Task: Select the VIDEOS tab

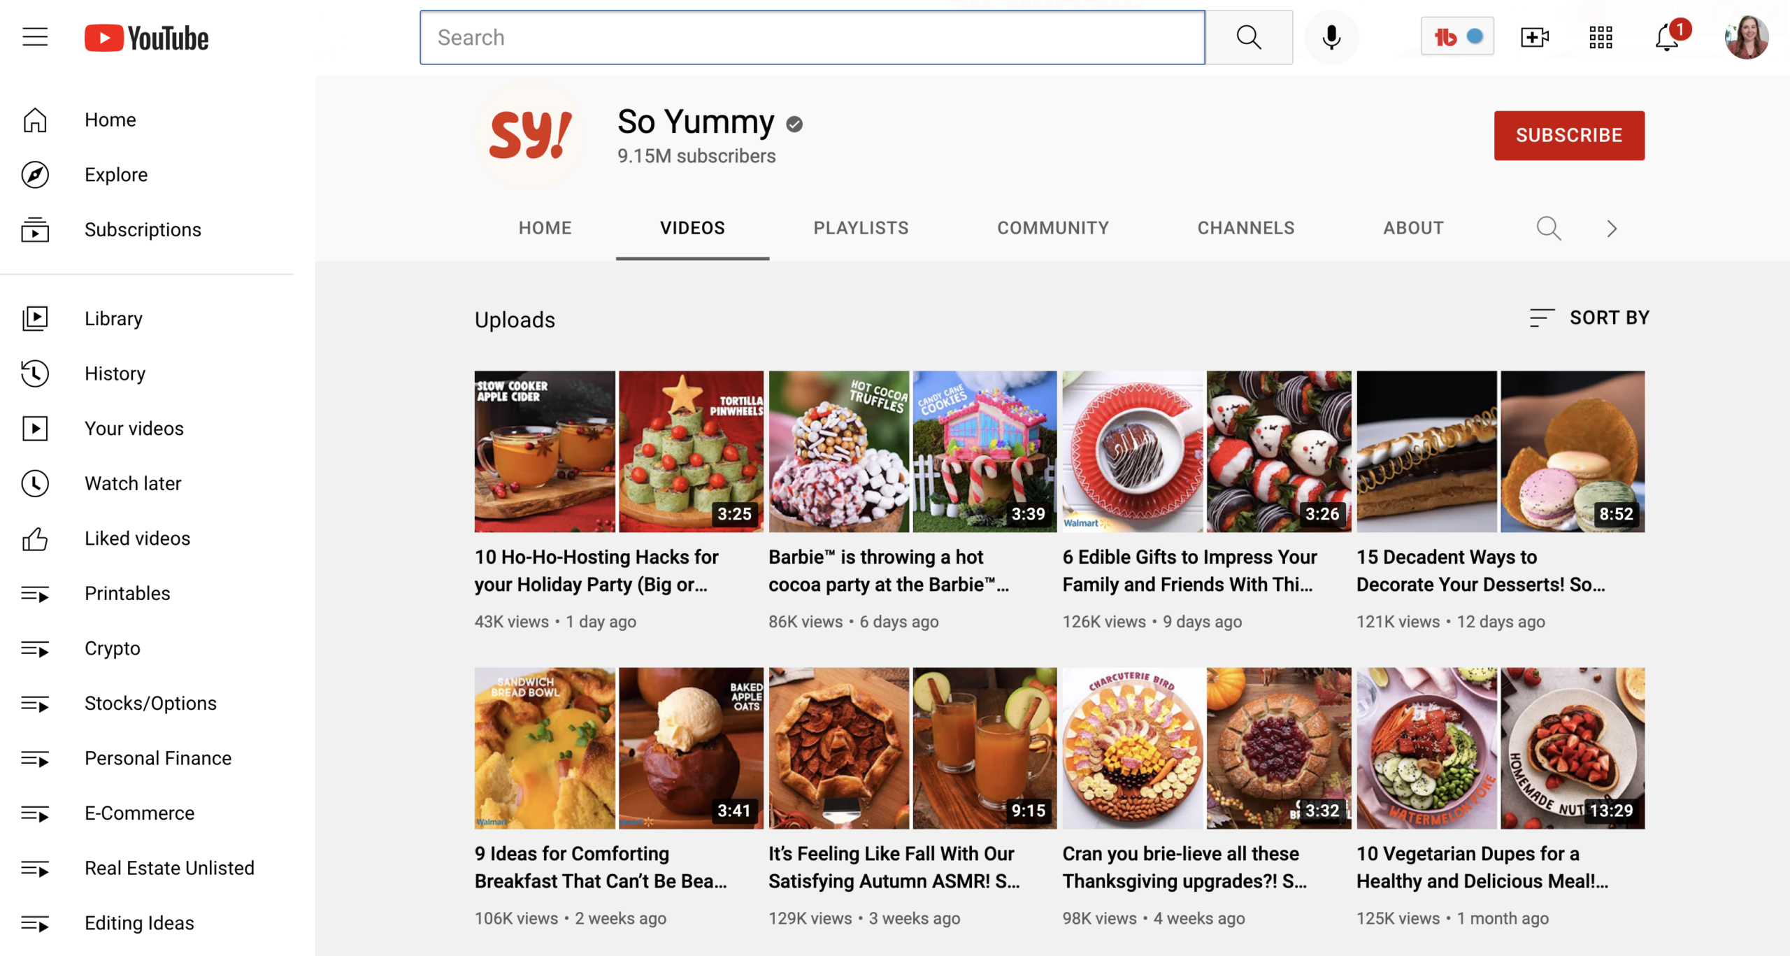Action: pyautogui.click(x=692, y=228)
